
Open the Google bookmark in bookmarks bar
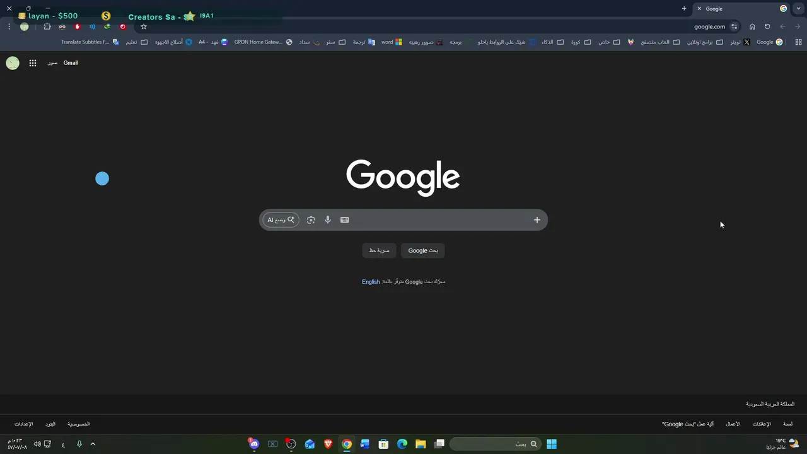point(770,42)
